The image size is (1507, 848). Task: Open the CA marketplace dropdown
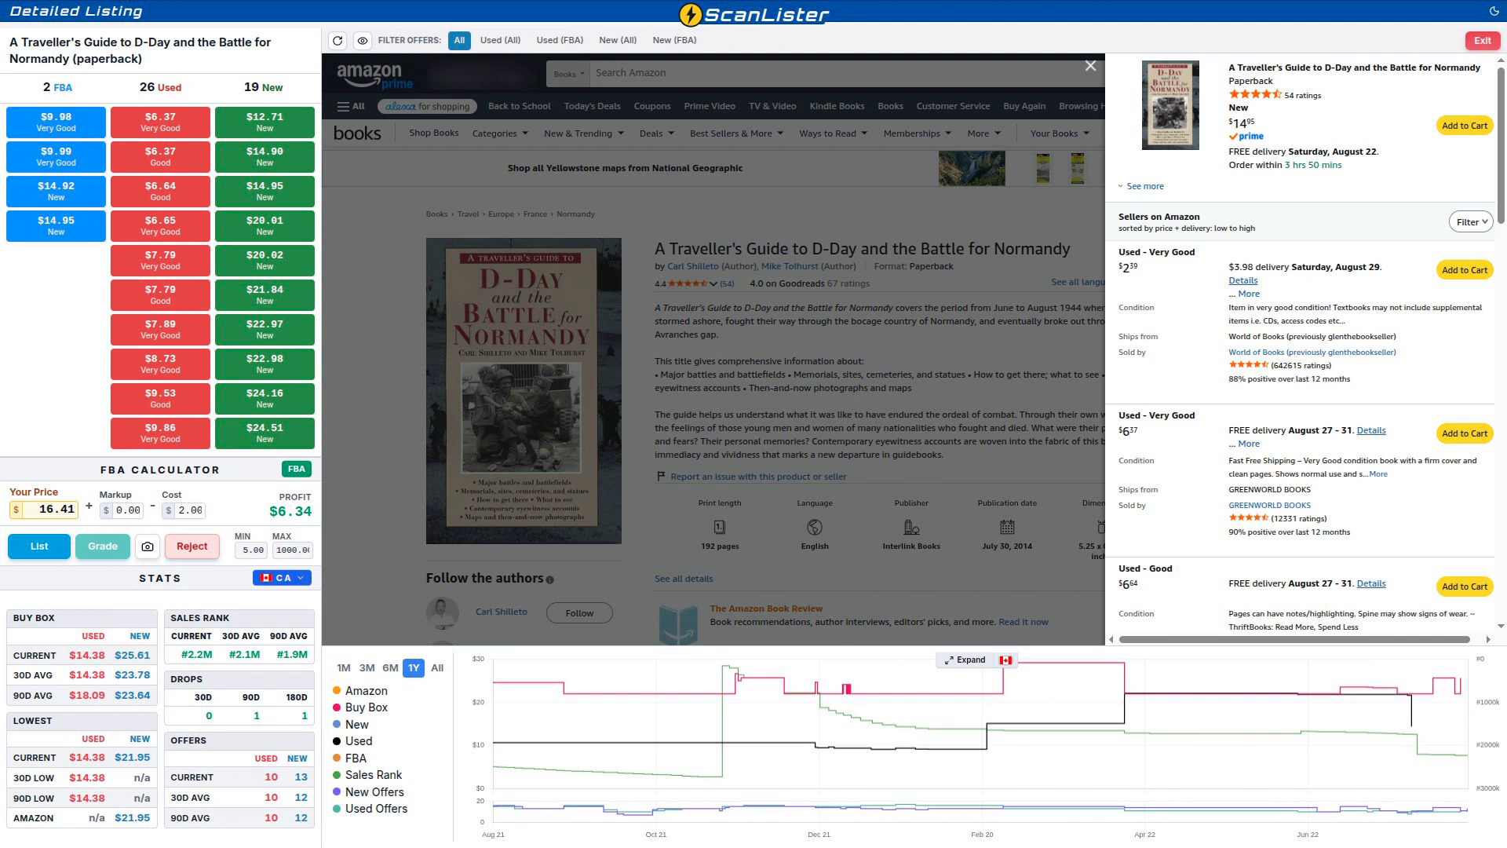pyautogui.click(x=282, y=578)
